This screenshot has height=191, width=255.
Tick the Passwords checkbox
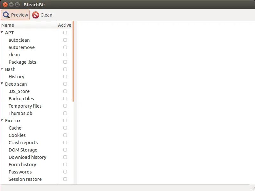tap(65, 172)
